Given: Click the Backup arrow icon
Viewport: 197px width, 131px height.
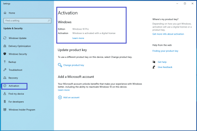Looking at the screenshot, I should tap(5, 62).
